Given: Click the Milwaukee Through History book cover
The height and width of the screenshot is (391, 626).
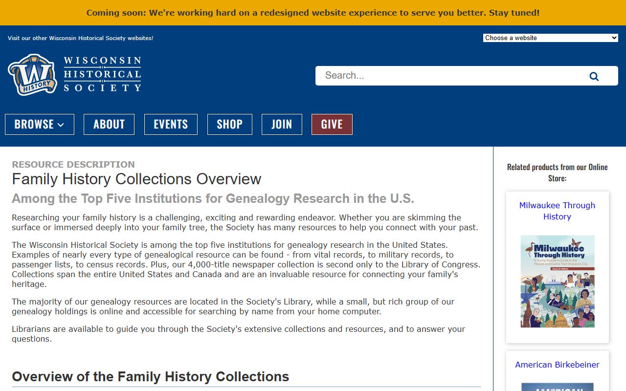Looking at the screenshot, I should coord(558,282).
